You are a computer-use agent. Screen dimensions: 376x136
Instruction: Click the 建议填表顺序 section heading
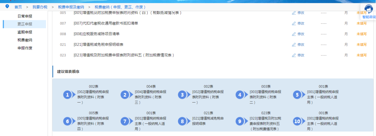[x=68, y=71]
